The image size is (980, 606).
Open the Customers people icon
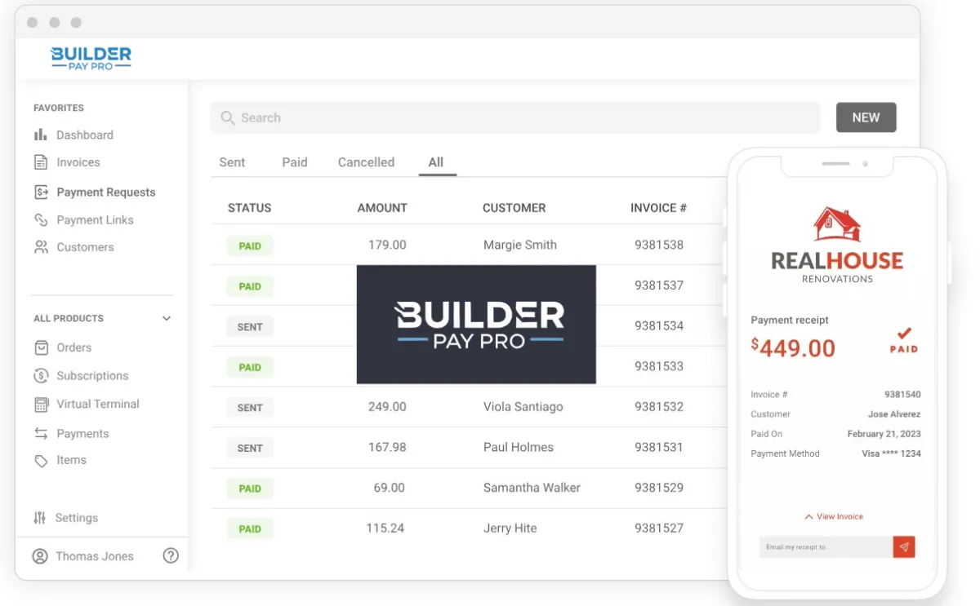(x=41, y=247)
